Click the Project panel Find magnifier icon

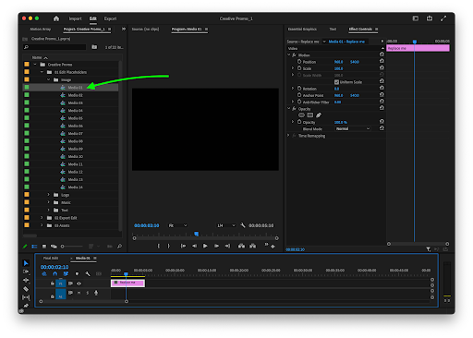click(x=119, y=247)
